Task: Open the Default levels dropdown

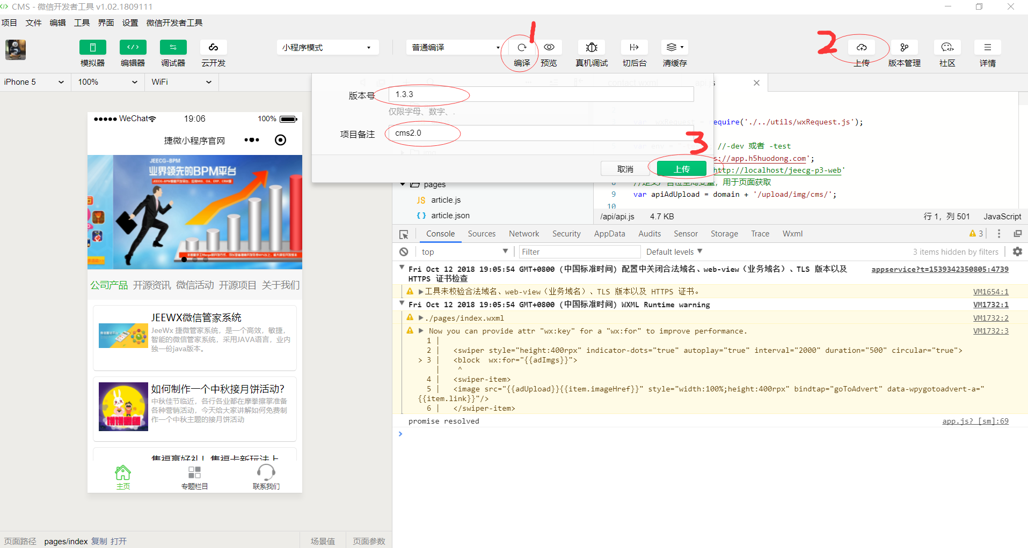Action: pos(674,252)
